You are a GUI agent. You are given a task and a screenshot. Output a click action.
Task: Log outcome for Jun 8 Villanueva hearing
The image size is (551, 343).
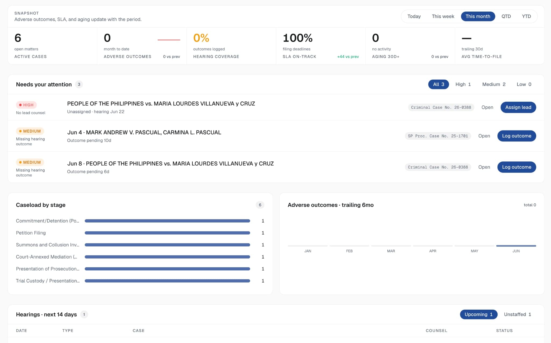tap(517, 167)
